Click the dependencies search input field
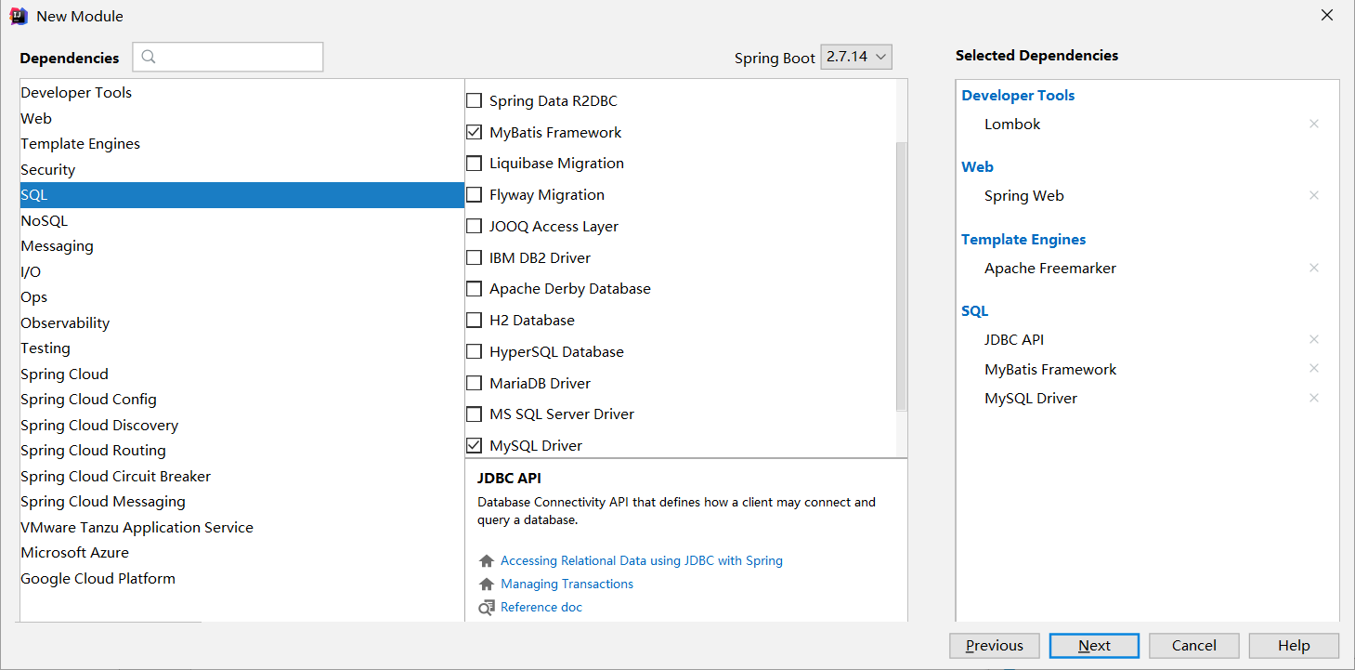The width and height of the screenshot is (1355, 670). (228, 57)
